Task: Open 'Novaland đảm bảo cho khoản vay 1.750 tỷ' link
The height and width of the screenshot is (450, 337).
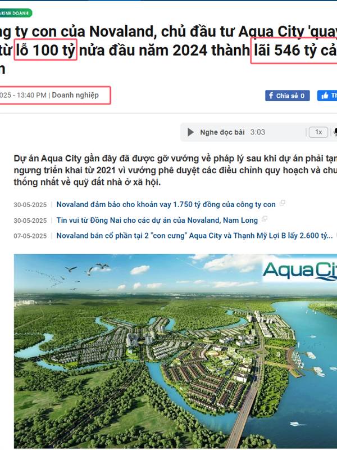Action: tap(166, 204)
